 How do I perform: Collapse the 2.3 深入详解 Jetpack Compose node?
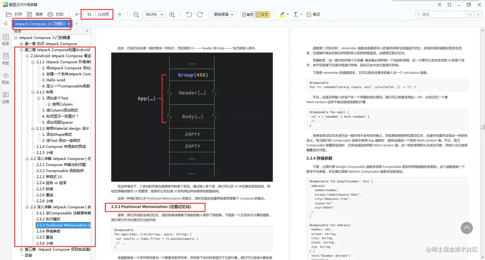[27, 207]
